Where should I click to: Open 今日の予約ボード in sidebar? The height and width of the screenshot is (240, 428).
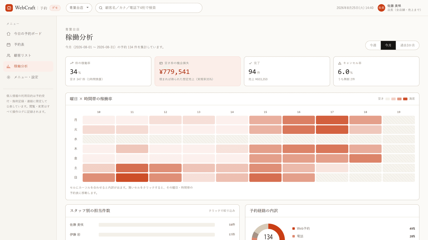coord(28,34)
